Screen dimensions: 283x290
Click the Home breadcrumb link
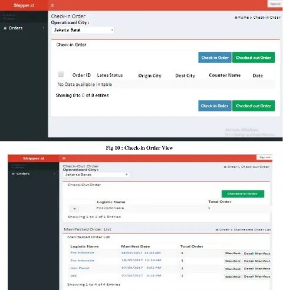point(242,18)
